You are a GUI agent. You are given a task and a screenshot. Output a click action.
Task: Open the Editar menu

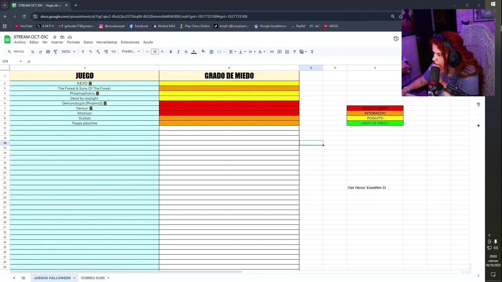(34, 42)
